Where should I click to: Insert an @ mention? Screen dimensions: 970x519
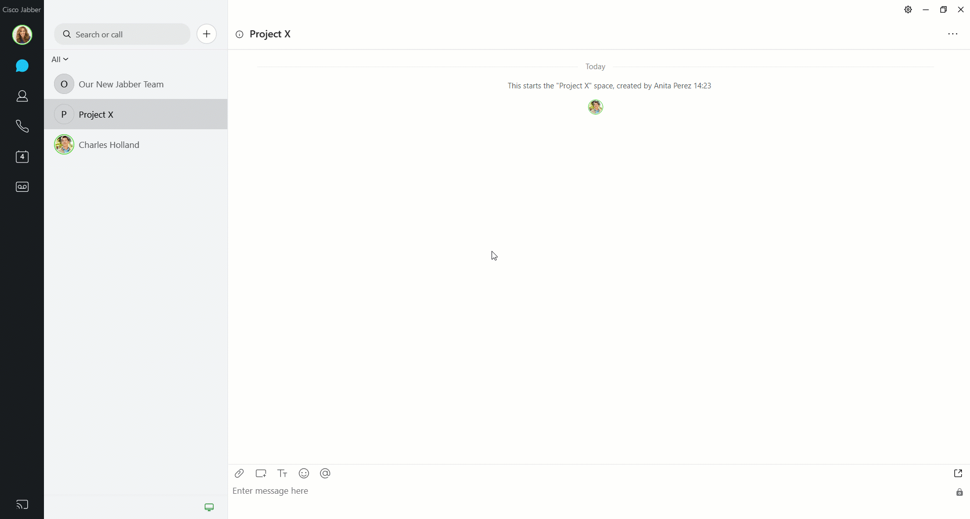pos(325,474)
